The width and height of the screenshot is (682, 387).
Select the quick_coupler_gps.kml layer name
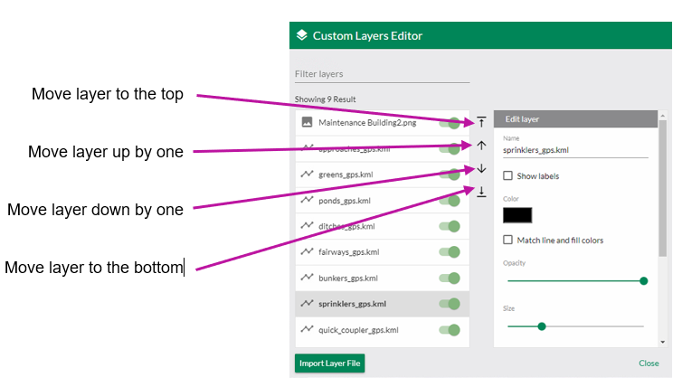[358, 330]
